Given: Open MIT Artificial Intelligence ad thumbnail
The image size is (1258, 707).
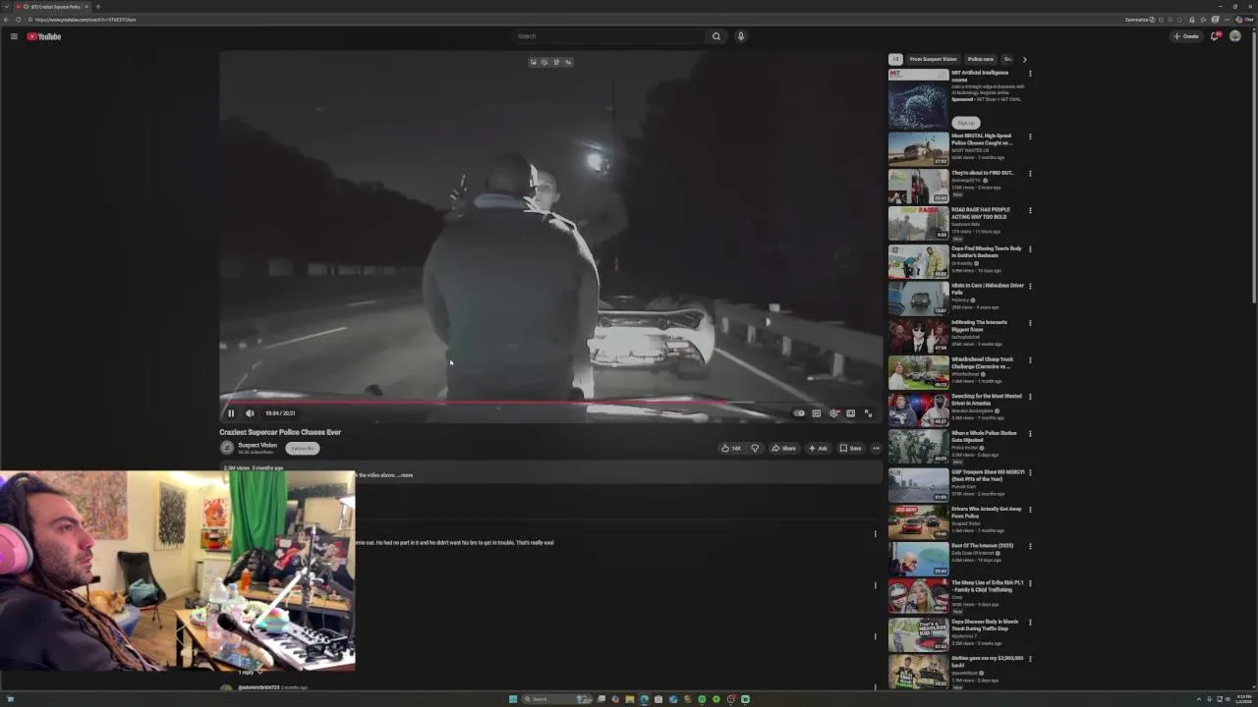Looking at the screenshot, I should tap(918, 98).
